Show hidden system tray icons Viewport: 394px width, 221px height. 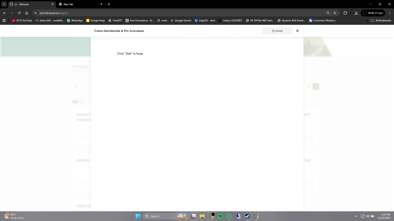(356, 216)
